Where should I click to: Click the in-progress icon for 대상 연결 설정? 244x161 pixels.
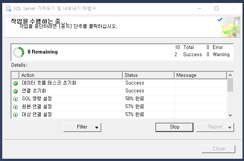[15, 115]
